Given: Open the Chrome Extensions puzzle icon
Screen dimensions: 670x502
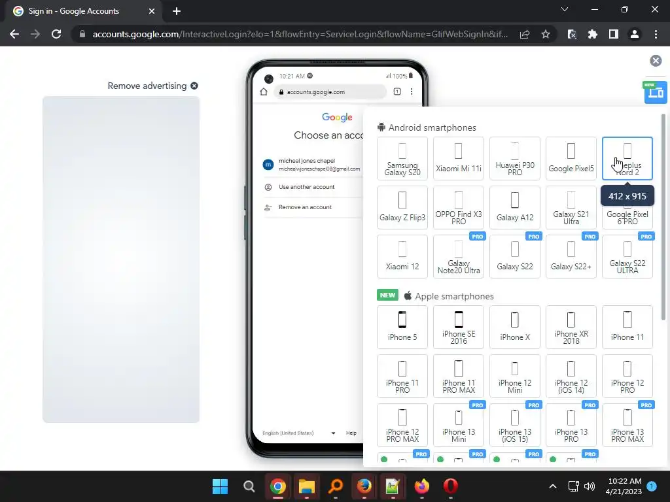Looking at the screenshot, I should point(593,34).
